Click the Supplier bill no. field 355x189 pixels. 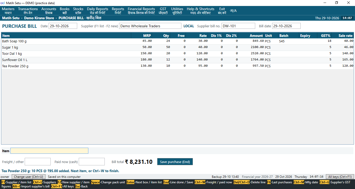238,26
